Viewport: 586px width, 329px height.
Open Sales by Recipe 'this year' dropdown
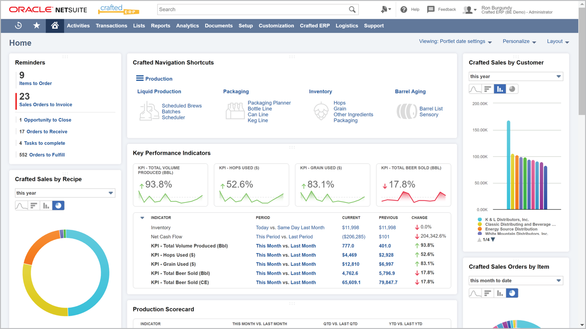(65, 193)
